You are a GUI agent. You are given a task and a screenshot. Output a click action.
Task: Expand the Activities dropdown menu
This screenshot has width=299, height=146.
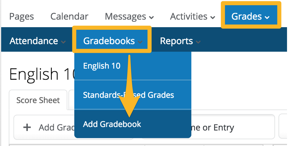tap(192, 16)
